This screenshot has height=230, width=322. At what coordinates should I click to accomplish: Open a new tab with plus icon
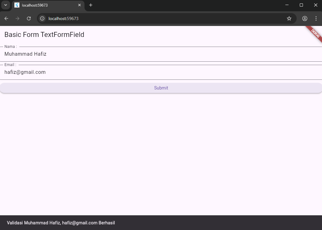click(x=91, y=5)
